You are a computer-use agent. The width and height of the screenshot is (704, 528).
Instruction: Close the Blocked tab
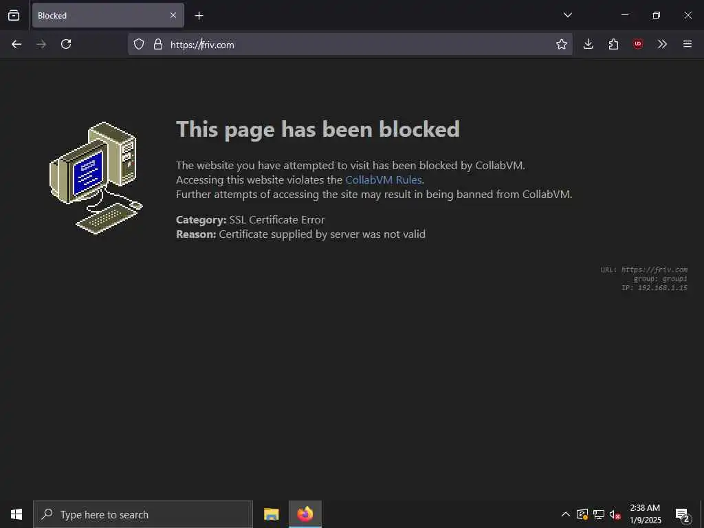pyautogui.click(x=173, y=15)
